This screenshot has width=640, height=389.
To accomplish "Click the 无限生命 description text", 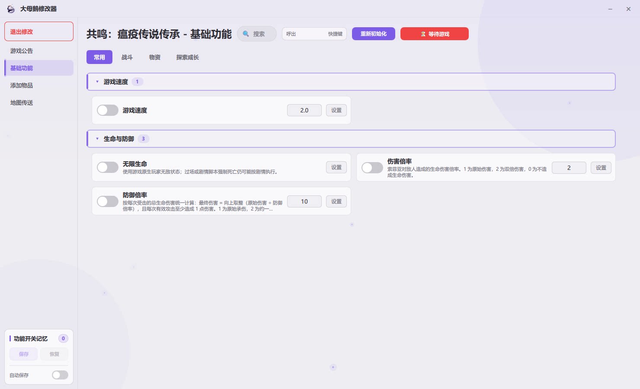I will coord(200,172).
